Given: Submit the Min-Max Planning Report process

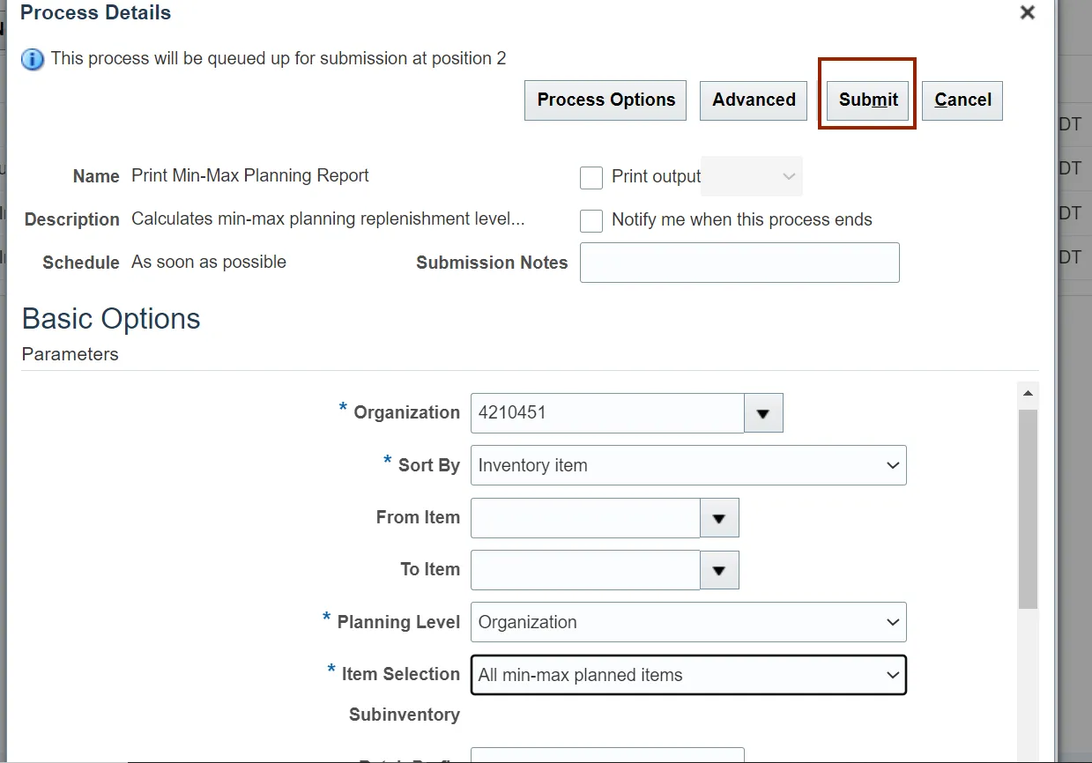Looking at the screenshot, I should (868, 100).
